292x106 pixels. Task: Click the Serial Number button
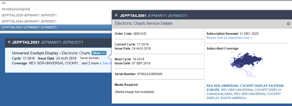pos(90,58)
